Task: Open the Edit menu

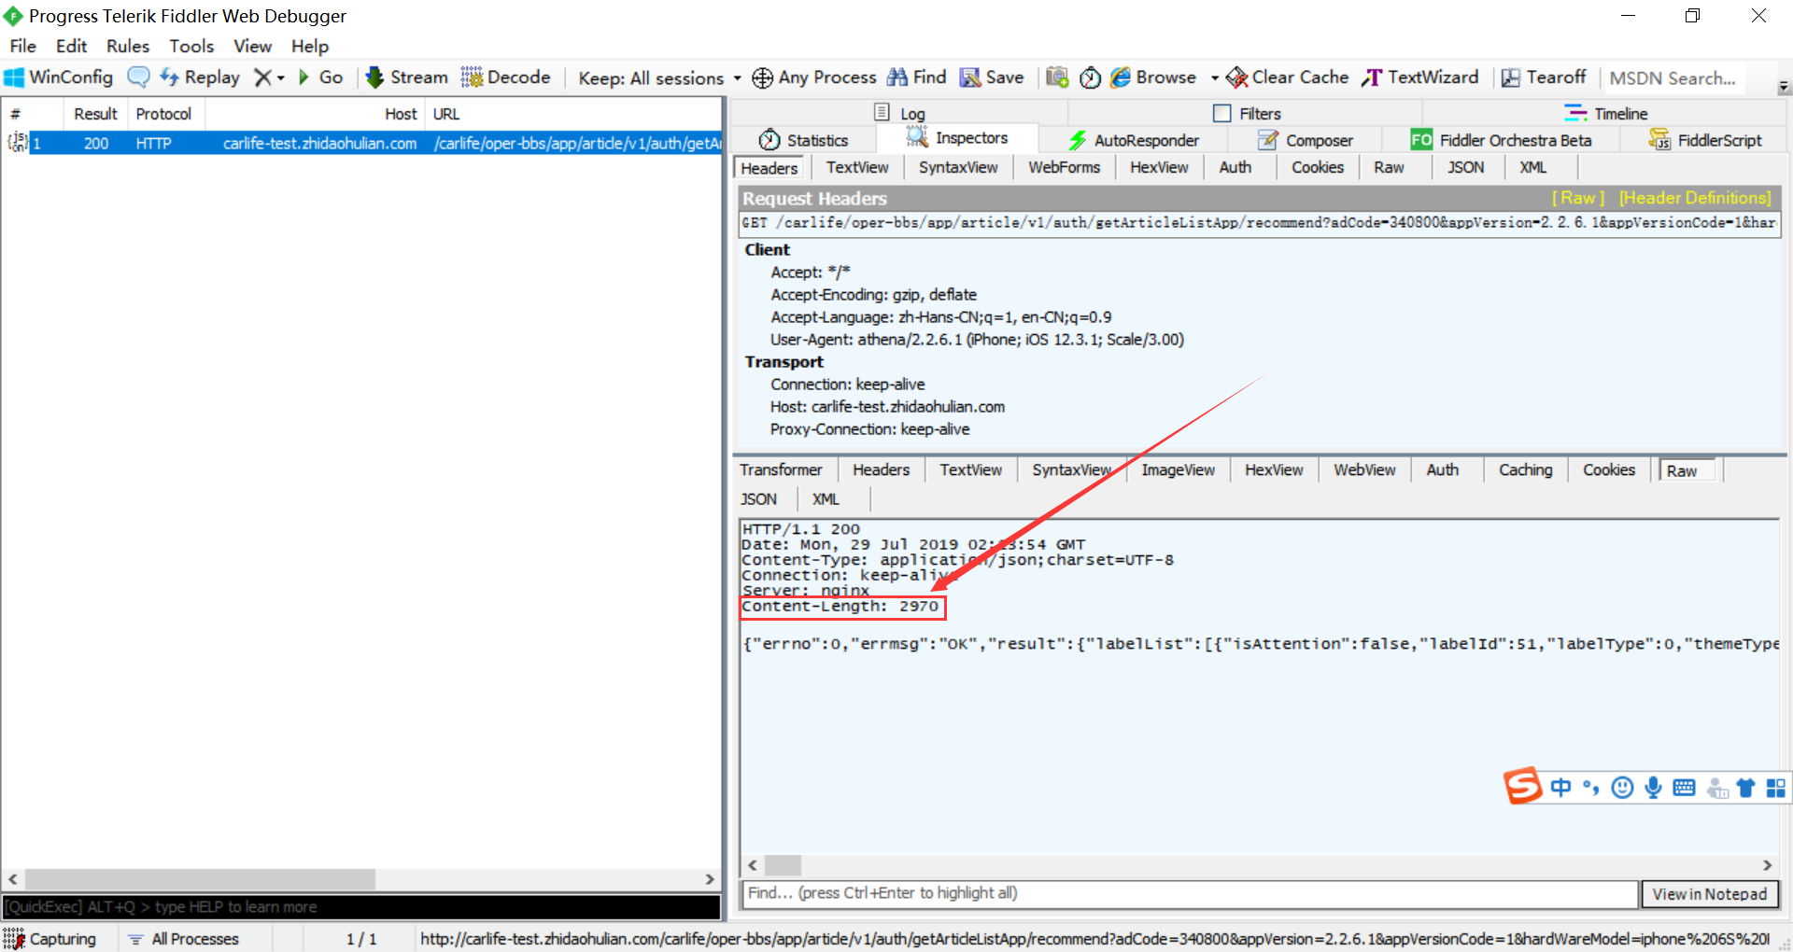Action: [71, 46]
